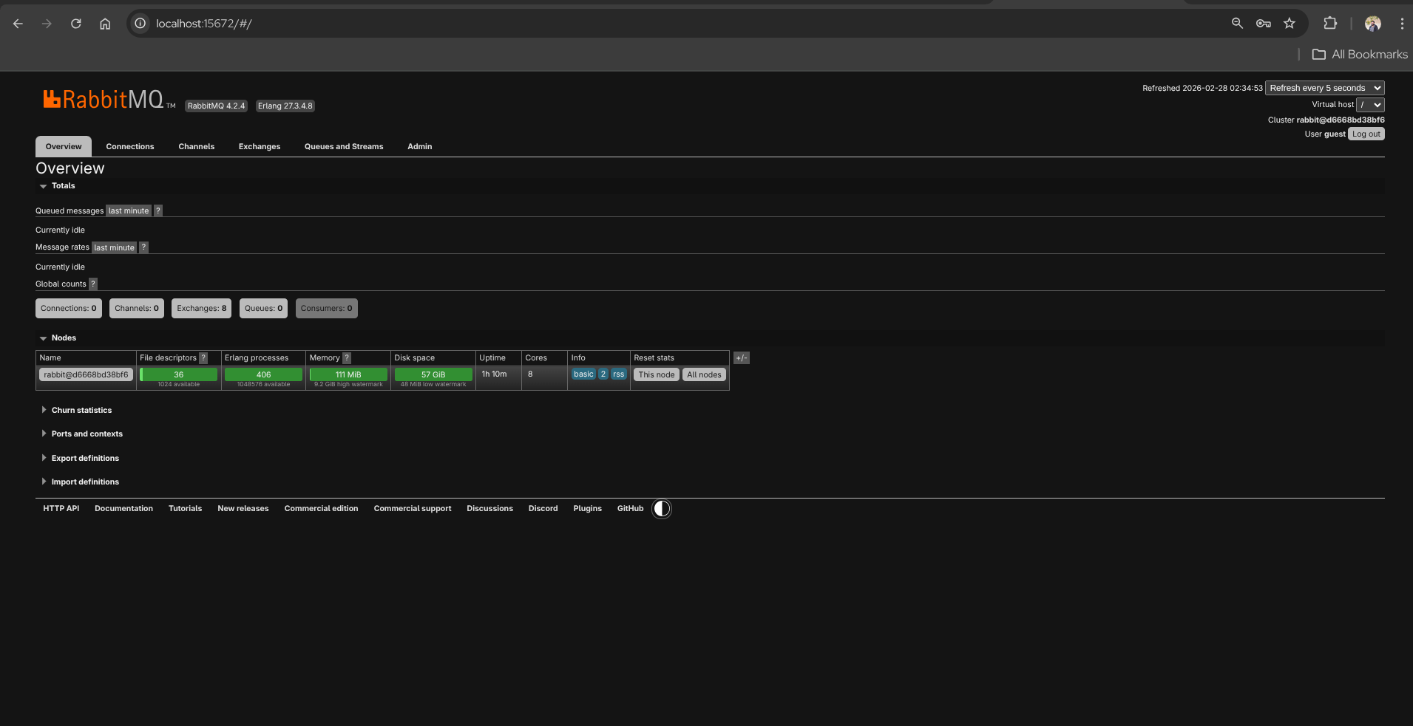Open the browser three-dot menu
The image size is (1413, 726).
click(1402, 24)
